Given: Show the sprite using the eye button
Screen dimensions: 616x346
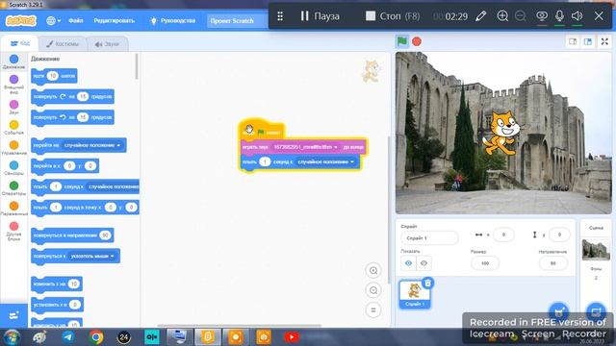Looking at the screenshot, I should [408, 263].
